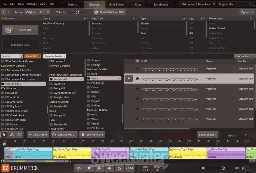Toggle the metronome icon

[x=119, y=168]
